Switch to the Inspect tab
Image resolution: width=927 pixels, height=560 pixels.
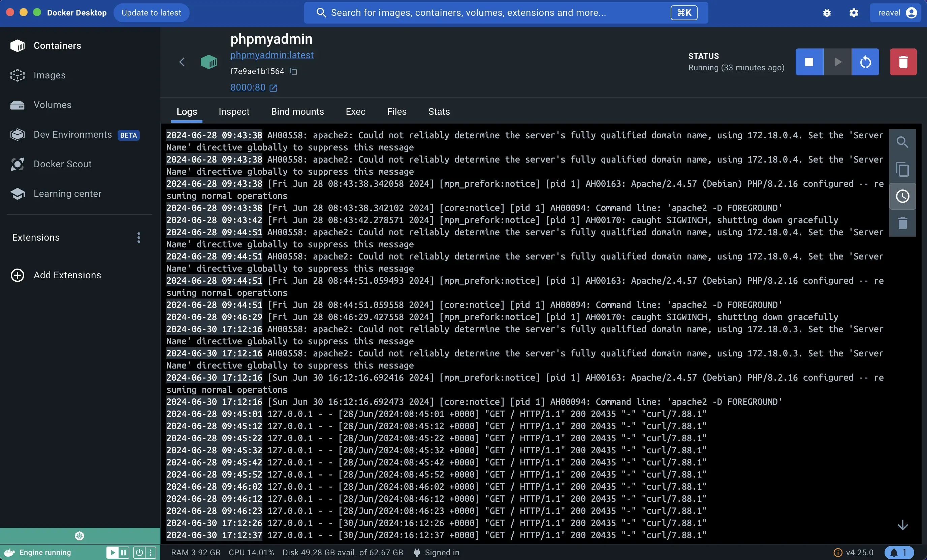[234, 111]
